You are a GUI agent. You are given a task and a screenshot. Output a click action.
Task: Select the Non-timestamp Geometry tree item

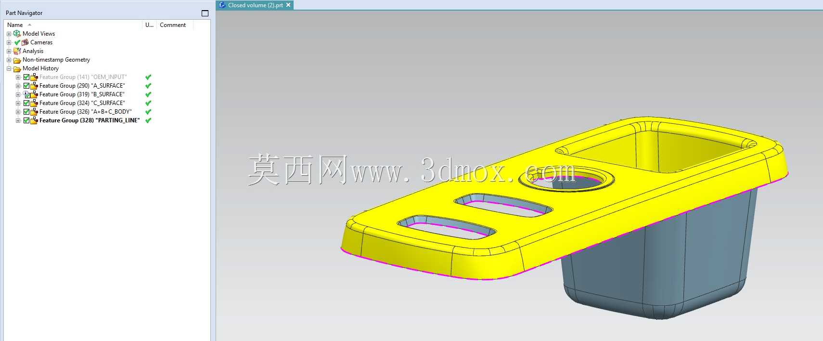pyautogui.click(x=56, y=60)
